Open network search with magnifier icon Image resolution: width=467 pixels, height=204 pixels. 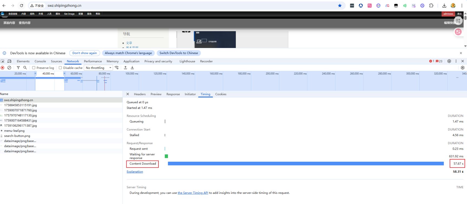(x=25, y=68)
